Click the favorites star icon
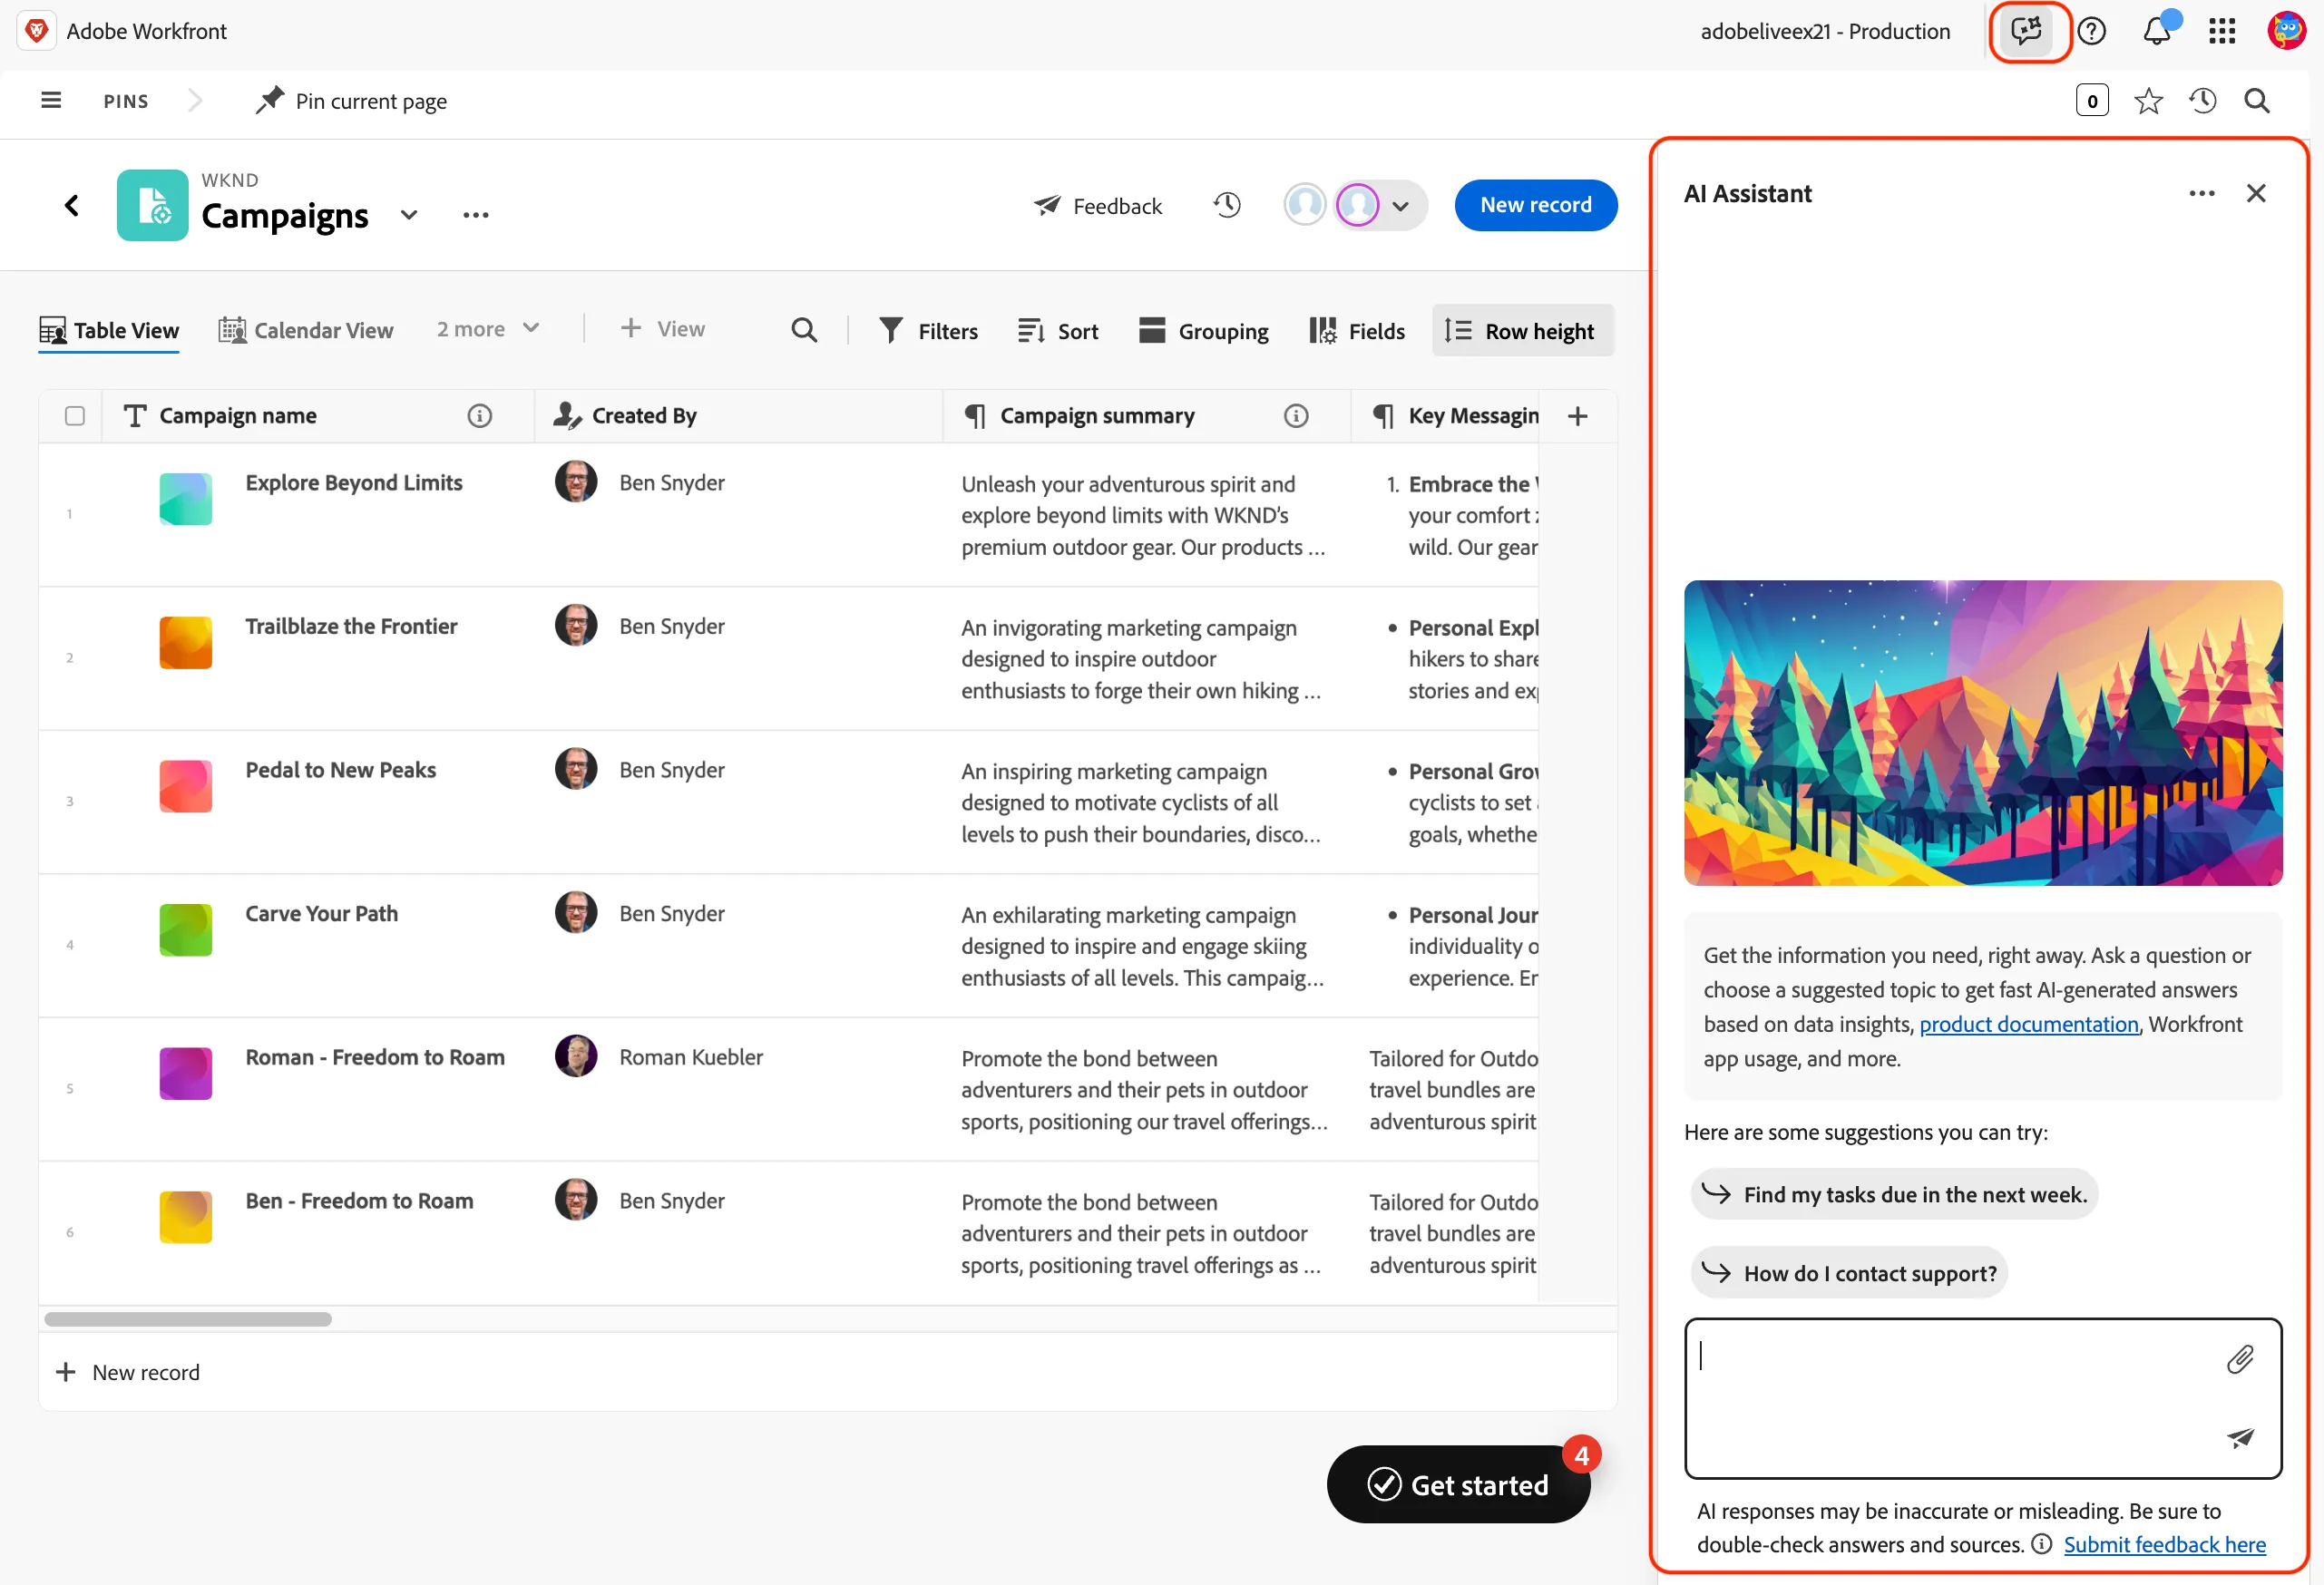Screen dimensions: 2324x1585 2148,100
